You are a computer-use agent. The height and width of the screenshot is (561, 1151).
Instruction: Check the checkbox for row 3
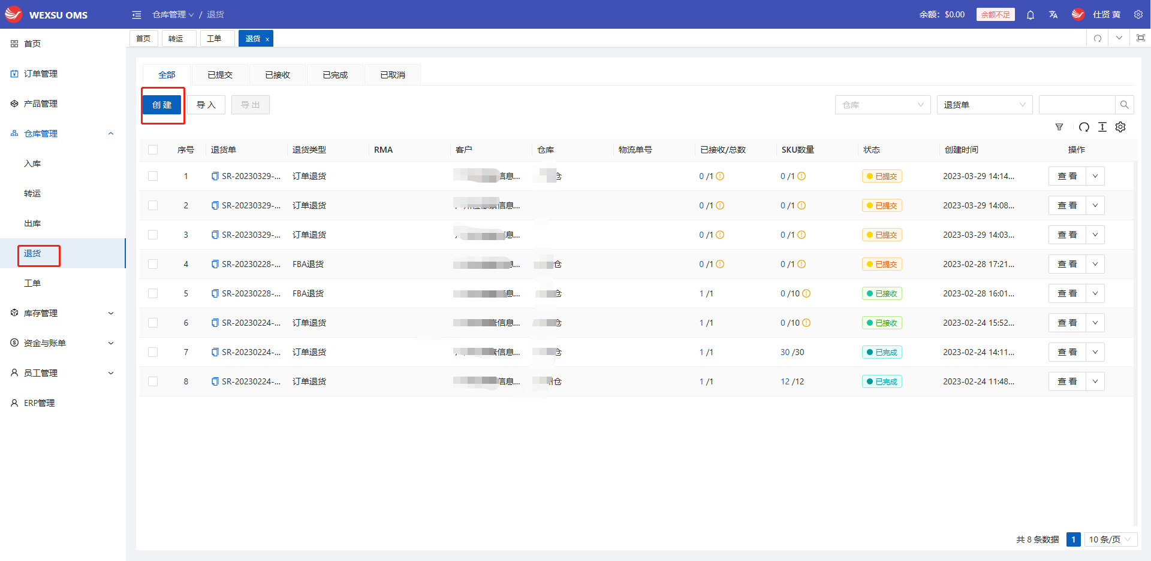point(153,235)
